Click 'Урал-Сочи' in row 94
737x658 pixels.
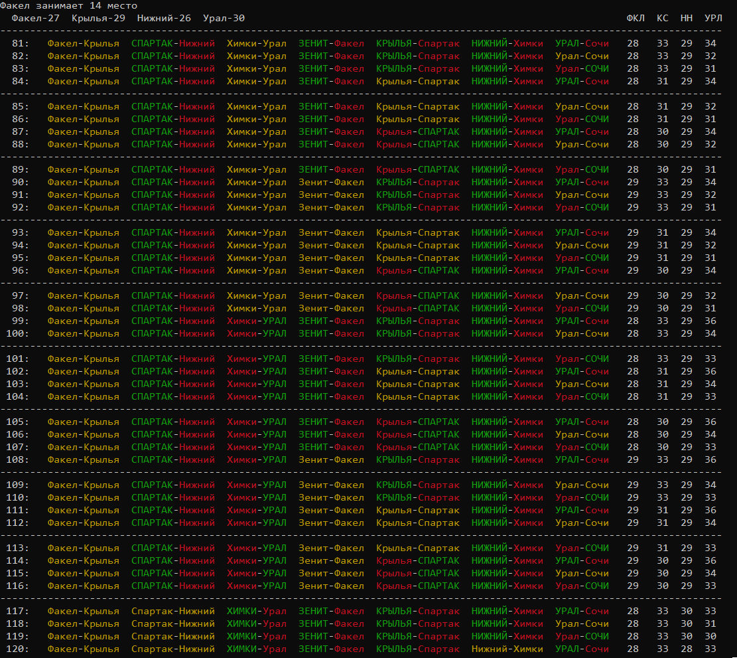tap(582, 246)
